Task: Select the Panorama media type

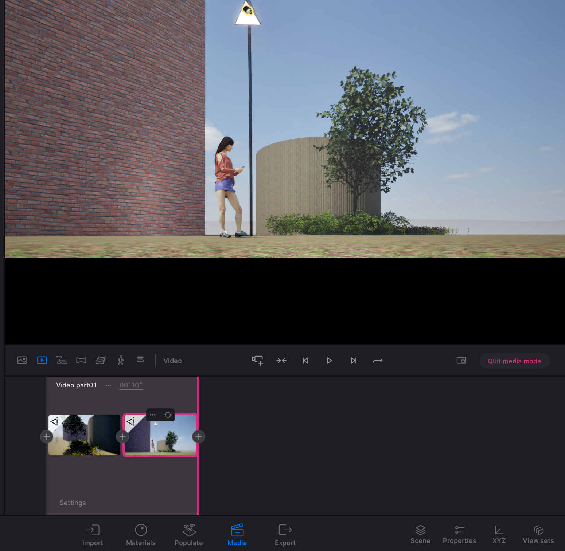Action: click(81, 361)
